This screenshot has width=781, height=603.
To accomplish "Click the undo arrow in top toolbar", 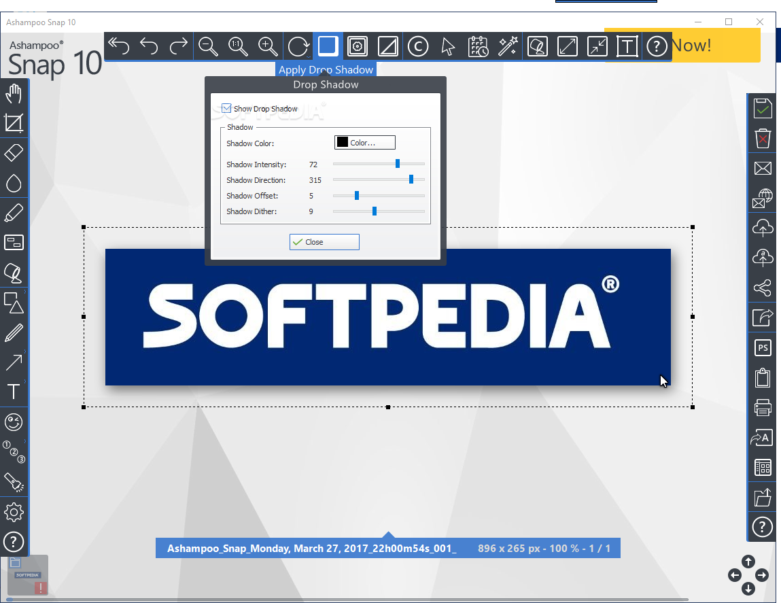I will 149,46.
